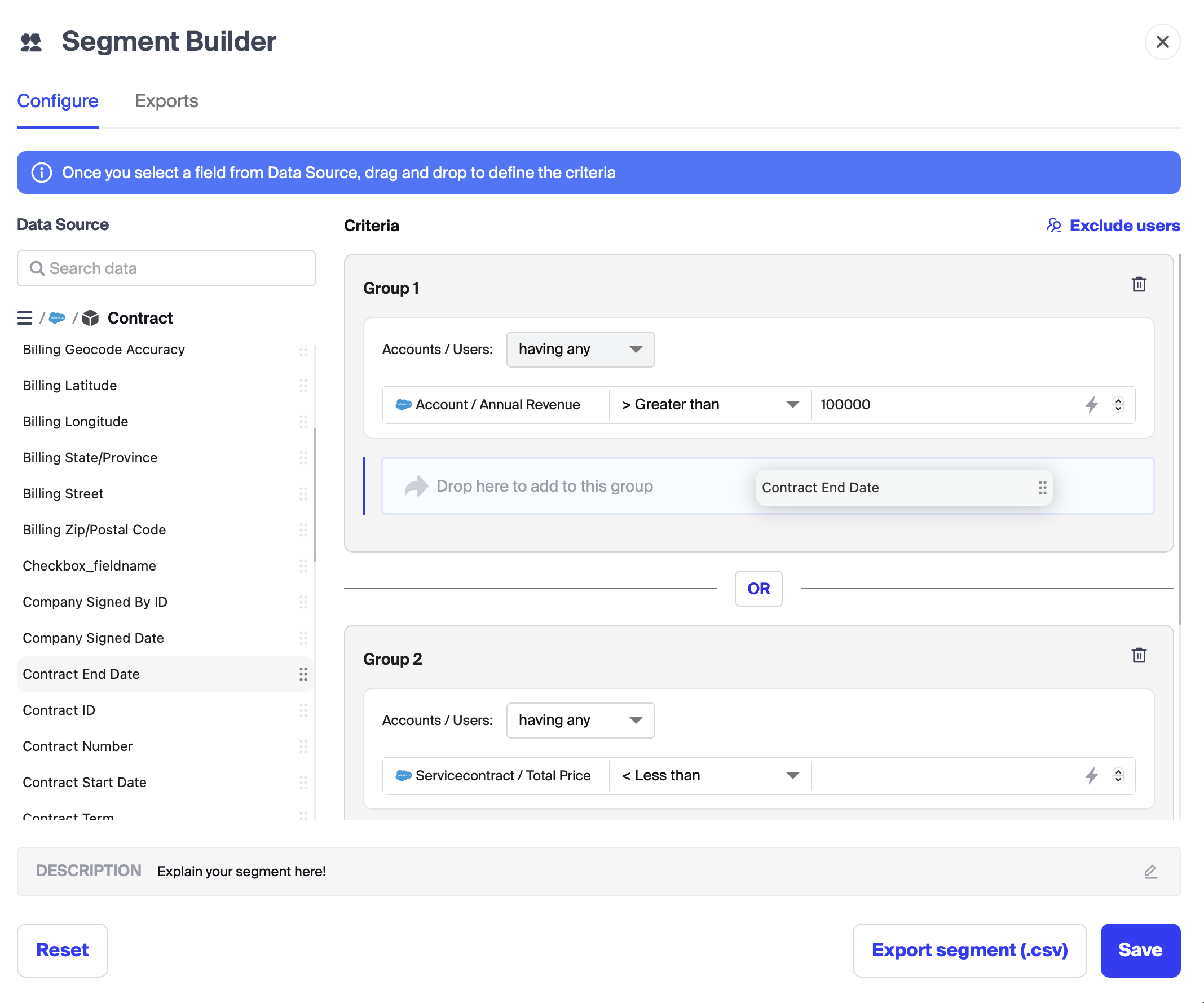Viewport: 1204px width, 1003px height.
Task: Switch to the Exports tab
Action: [x=166, y=101]
